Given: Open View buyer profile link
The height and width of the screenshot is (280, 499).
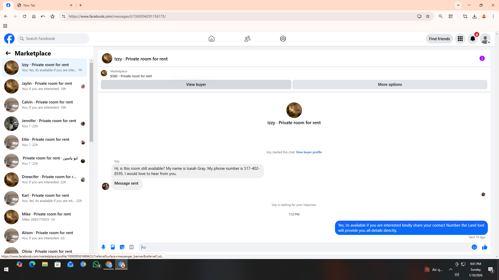Looking at the screenshot, I should [x=309, y=152].
